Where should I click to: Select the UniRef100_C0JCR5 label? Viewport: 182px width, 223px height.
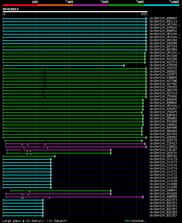(163, 187)
